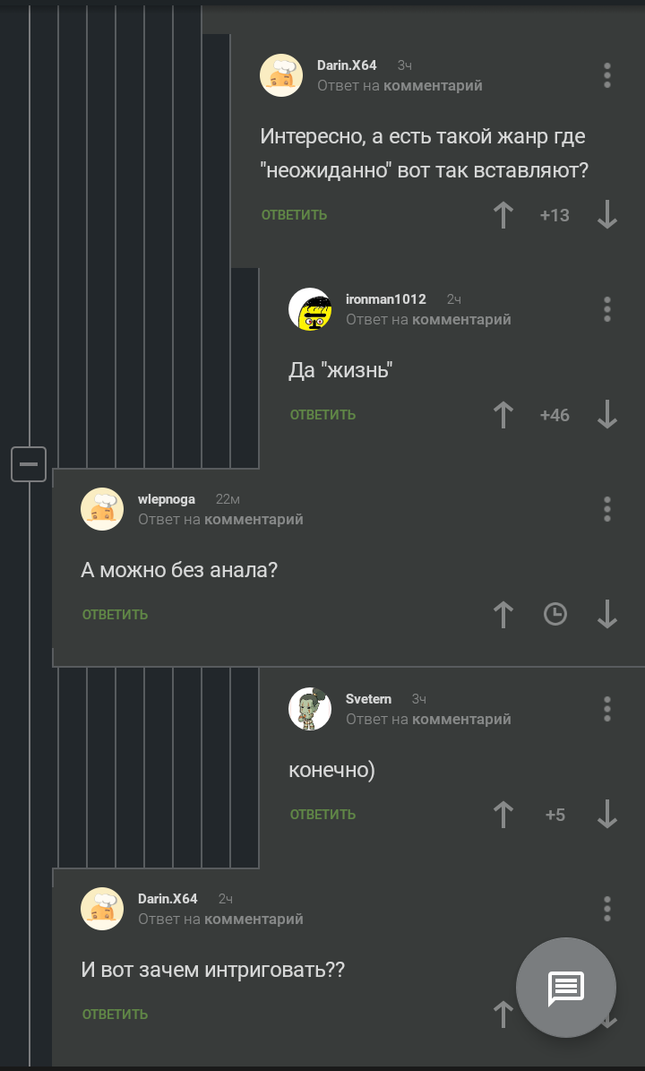Follow the "комментарий" link under Svetern's name
The height and width of the screenshot is (1071, 645).
coord(461,720)
